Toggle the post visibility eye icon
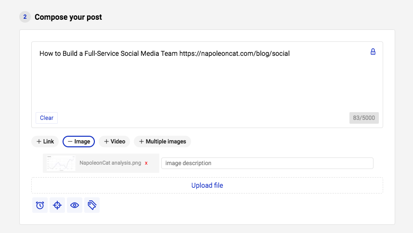Screen dimensions: 413x233 75,205
